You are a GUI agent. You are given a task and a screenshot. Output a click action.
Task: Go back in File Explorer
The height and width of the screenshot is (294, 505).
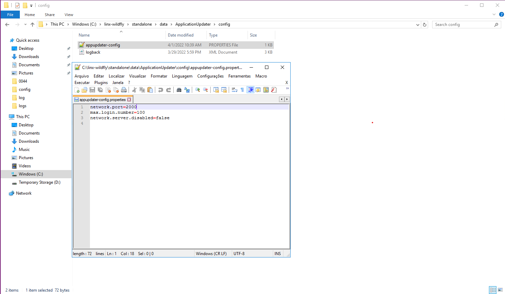pos(7,25)
